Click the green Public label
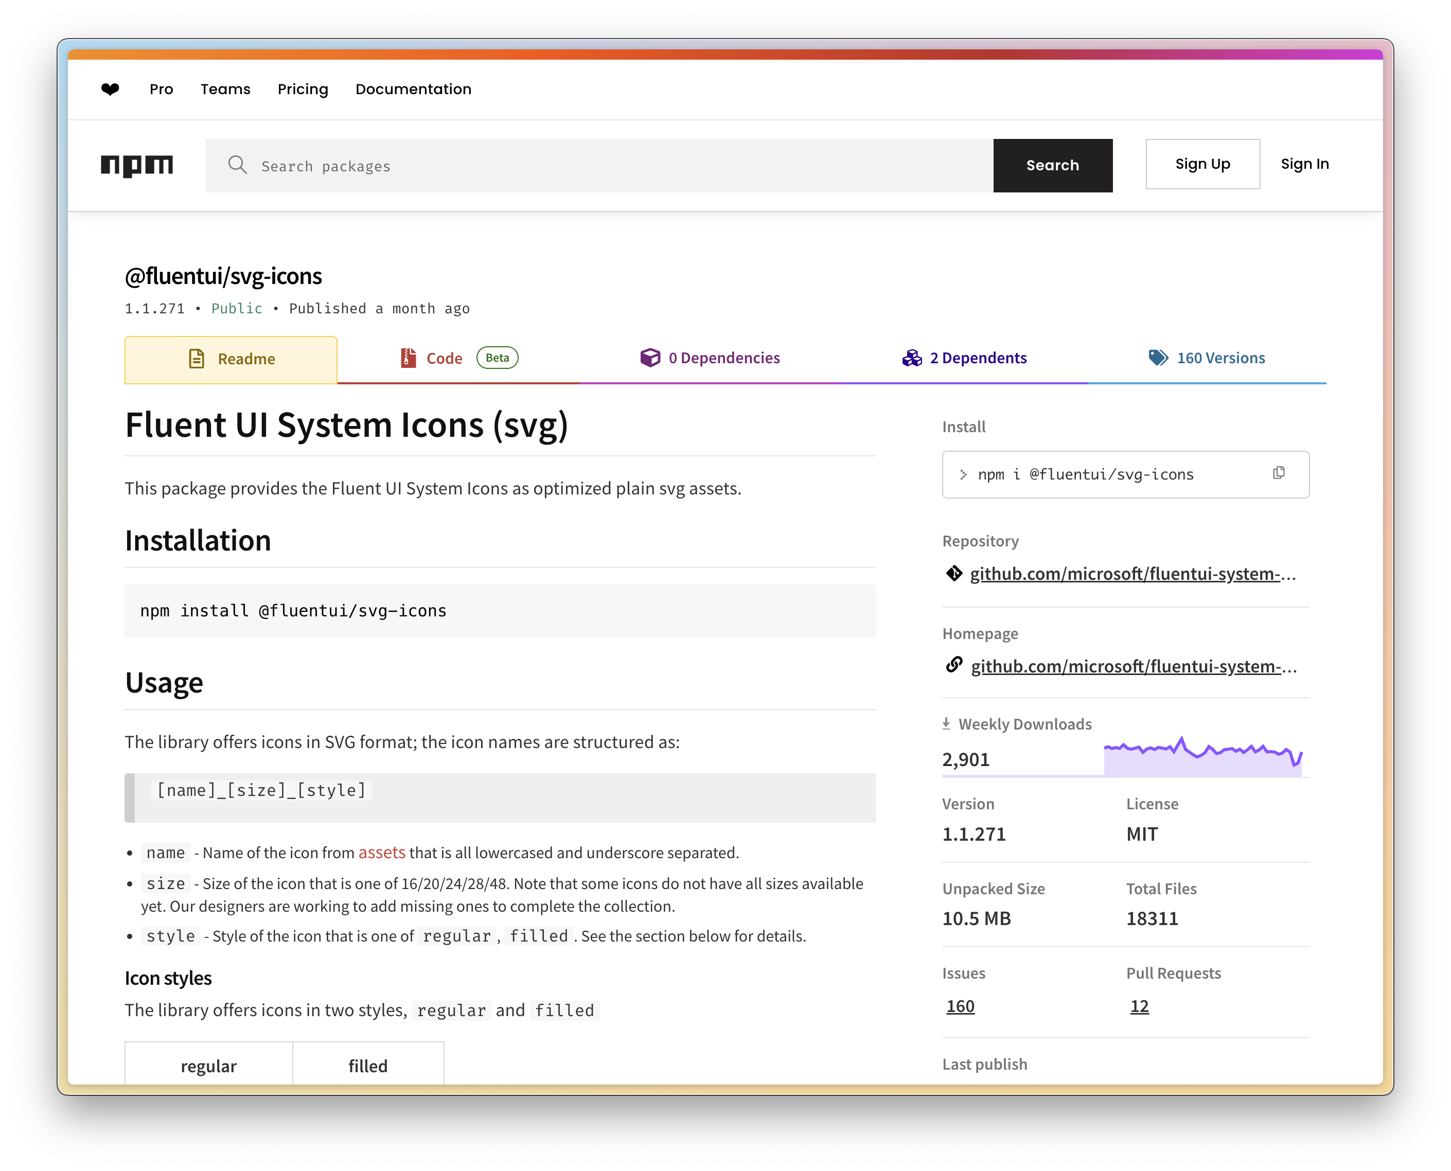The height and width of the screenshot is (1171, 1451). point(236,308)
